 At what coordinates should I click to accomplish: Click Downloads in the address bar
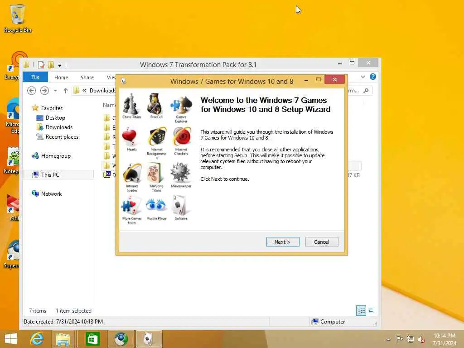[102, 91]
